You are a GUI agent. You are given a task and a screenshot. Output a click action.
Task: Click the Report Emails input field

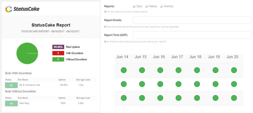[x=192, y=20]
